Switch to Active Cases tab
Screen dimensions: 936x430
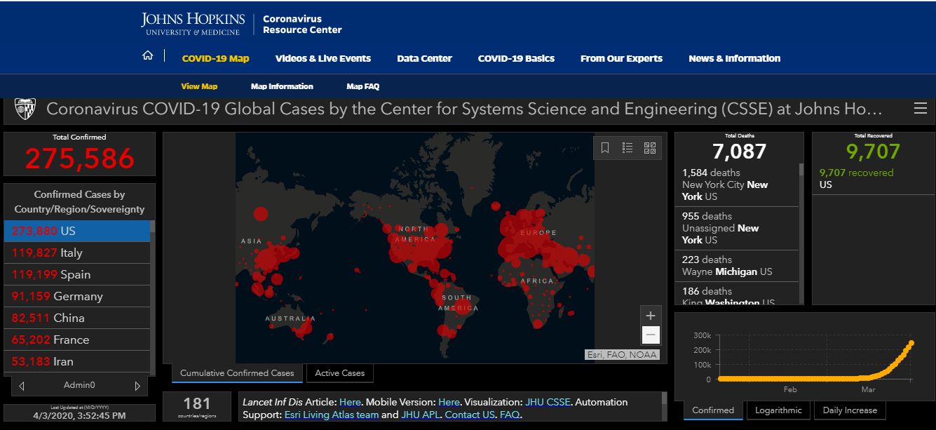point(340,373)
